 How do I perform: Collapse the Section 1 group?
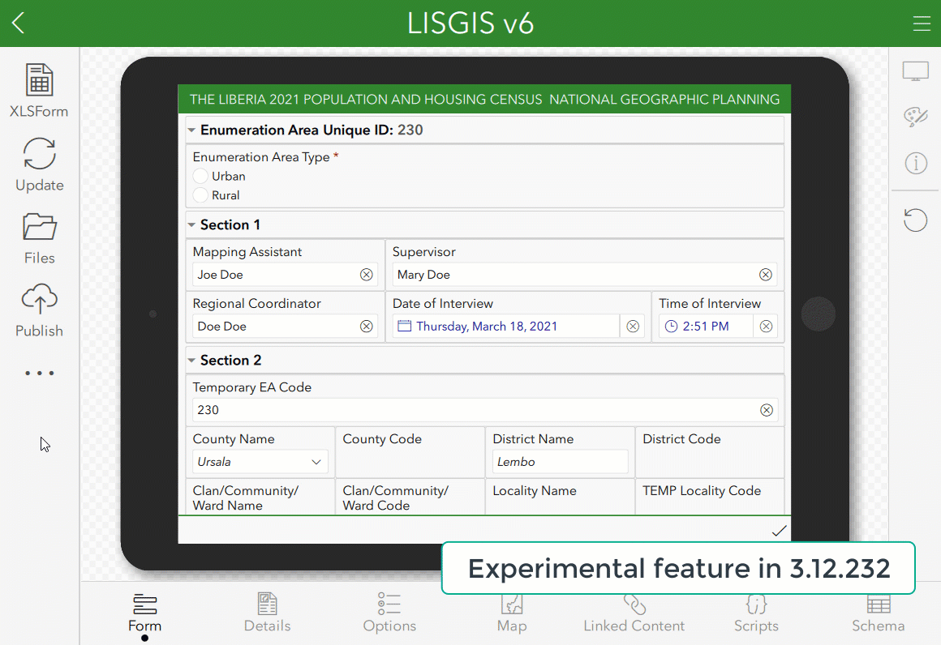point(192,224)
